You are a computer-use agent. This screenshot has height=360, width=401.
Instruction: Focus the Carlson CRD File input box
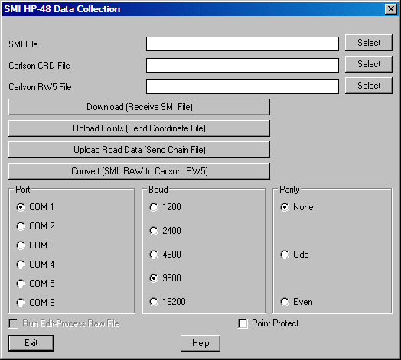point(243,65)
